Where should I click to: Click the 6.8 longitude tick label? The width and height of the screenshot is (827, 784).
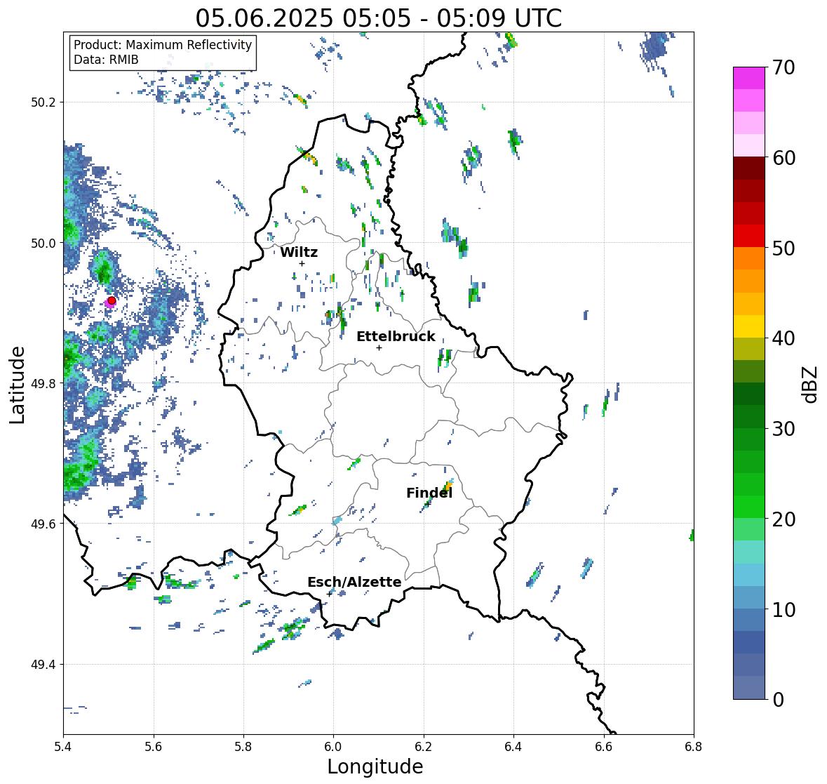click(694, 747)
